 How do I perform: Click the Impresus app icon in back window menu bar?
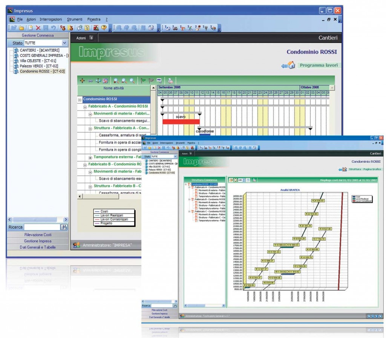coord(12,19)
